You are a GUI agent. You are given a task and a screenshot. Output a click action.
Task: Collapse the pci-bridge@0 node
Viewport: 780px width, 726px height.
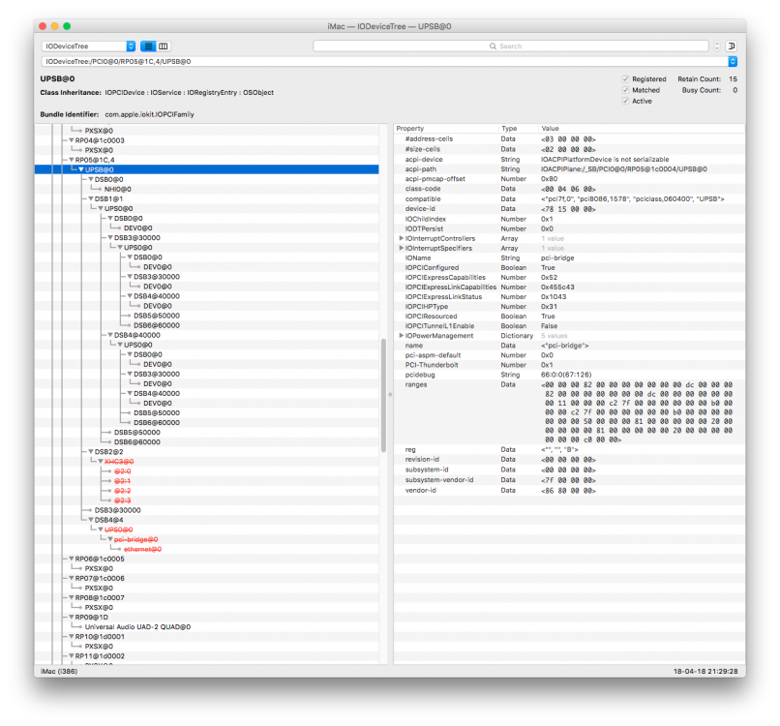coord(110,539)
